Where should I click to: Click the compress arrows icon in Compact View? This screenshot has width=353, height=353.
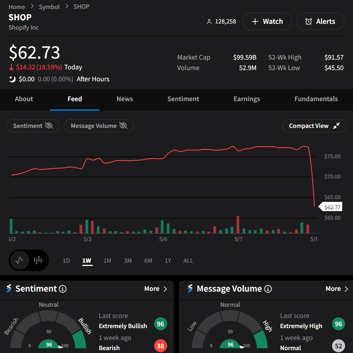336,126
